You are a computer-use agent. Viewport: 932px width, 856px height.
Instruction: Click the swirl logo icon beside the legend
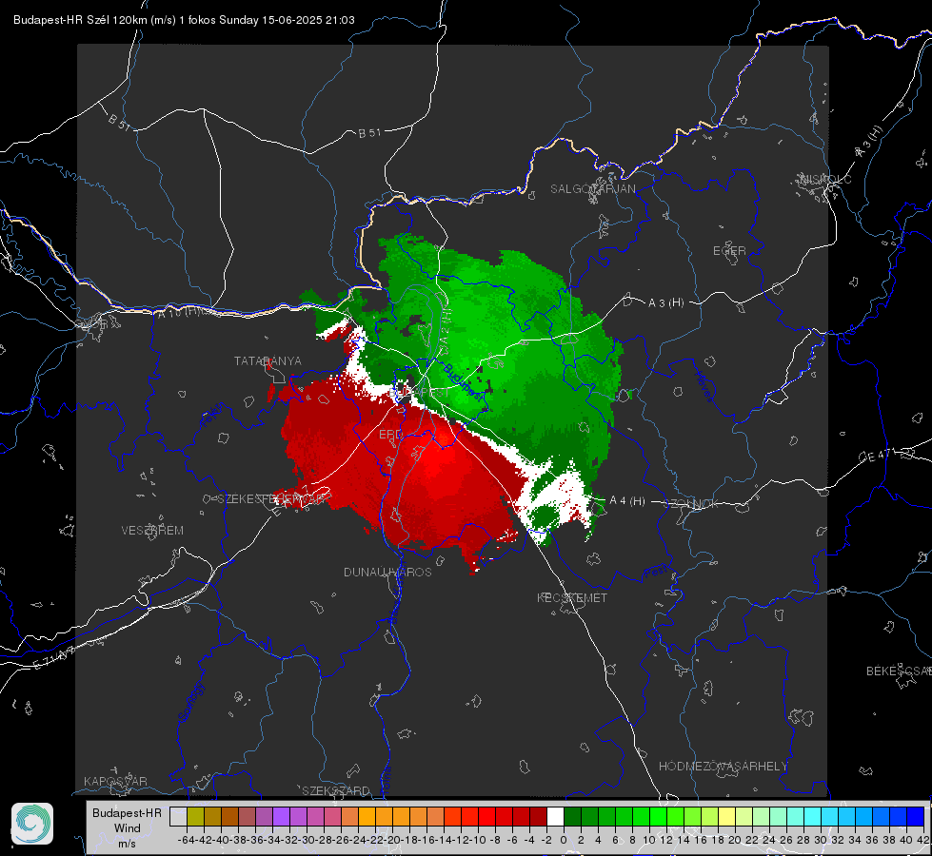coord(32,824)
